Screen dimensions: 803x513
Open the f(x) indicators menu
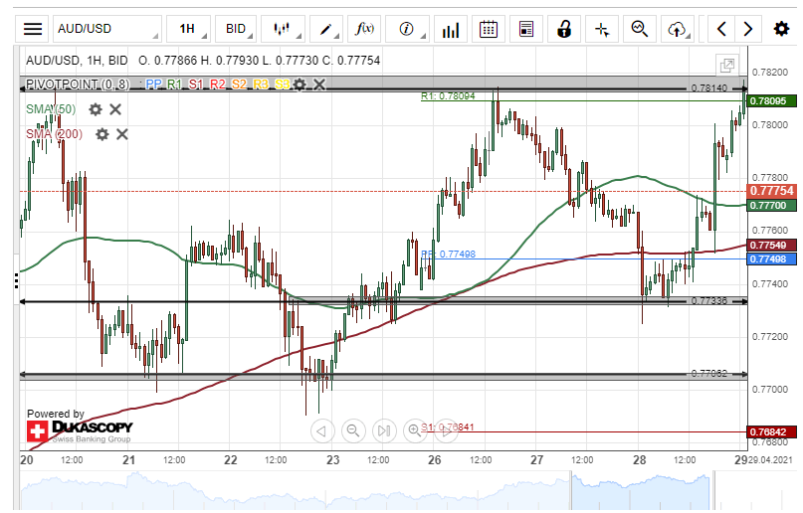(365, 29)
